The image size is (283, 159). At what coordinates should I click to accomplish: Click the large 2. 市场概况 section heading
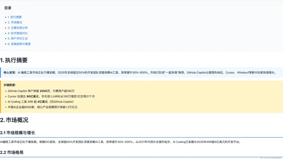pos(14,120)
